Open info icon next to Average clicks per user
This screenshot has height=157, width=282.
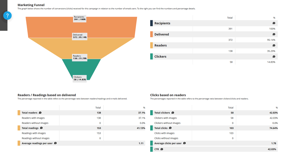coord(184,143)
